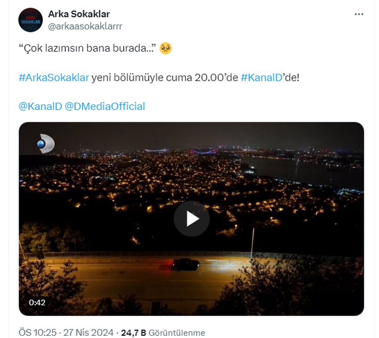Image resolution: width=379 pixels, height=338 pixels.
Task: Click the 24,7 B Görüntülenme view count
Action: tap(163, 333)
